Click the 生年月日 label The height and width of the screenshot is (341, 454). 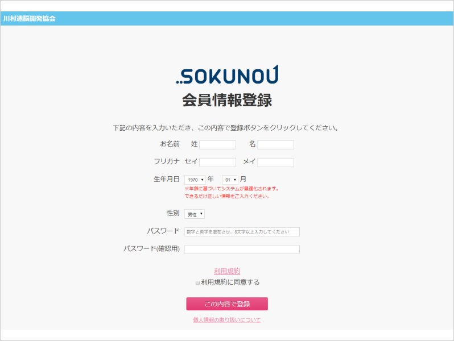point(167,179)
